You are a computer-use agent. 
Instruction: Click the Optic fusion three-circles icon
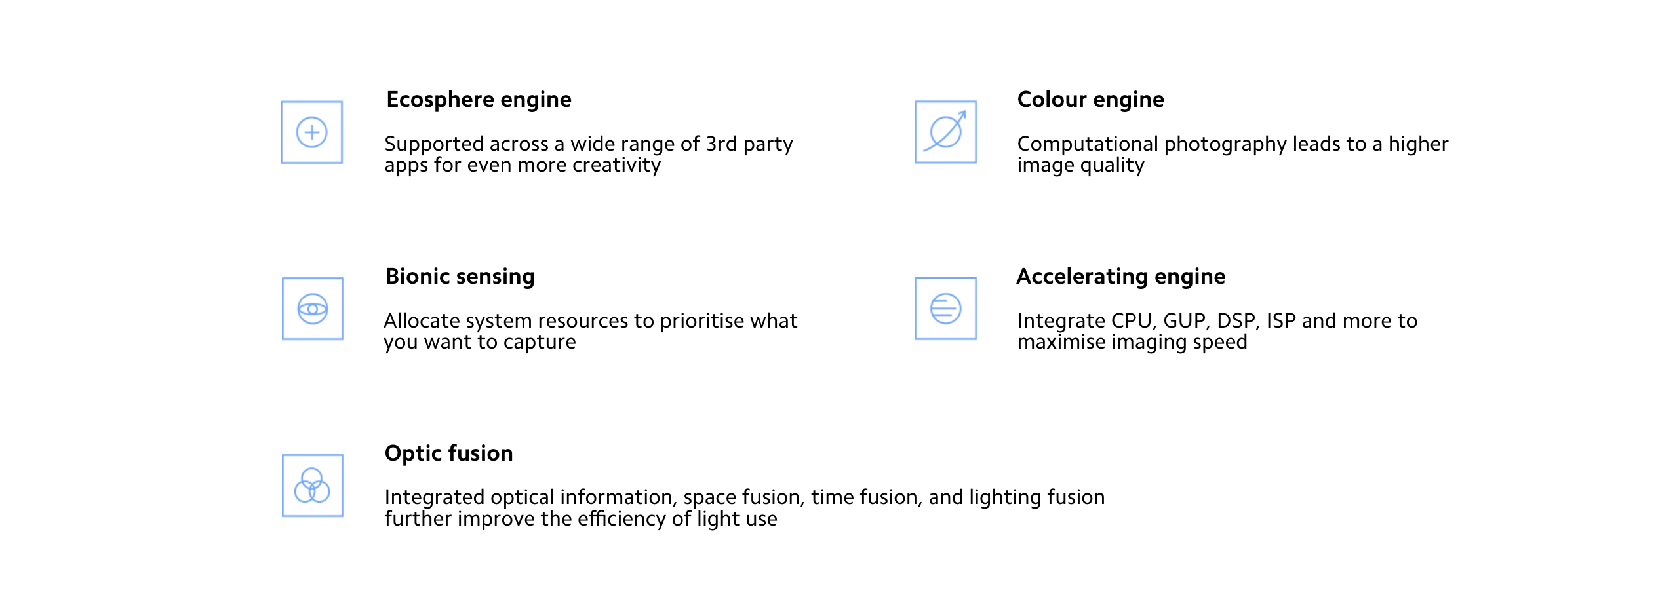pyautogui.click(x=312, y=486)
